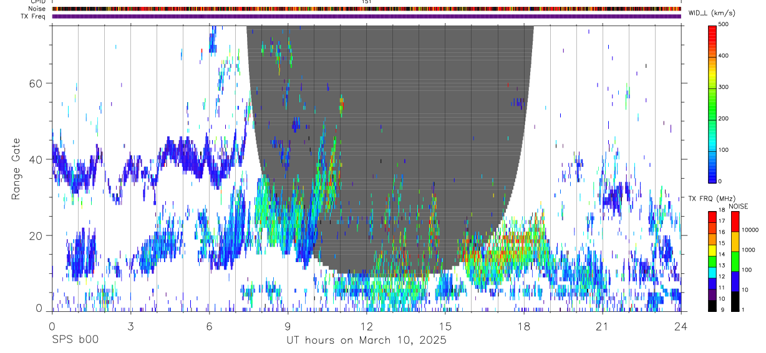Click the 21 hour tick on the UT axis
The width and height of the screenshot is (766, 353).
[603, 326]
